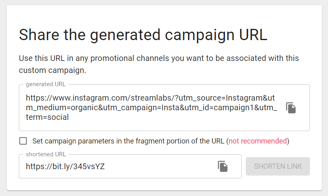Click the "term=social" line of generated URL
Image resolution: width=328 pixels, height=196 pixels.
click(x=47, y=117)
